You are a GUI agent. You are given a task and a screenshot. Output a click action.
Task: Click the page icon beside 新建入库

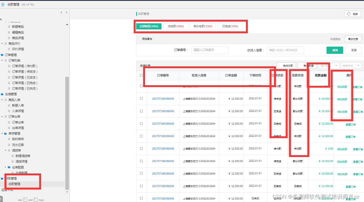(9, 105)
